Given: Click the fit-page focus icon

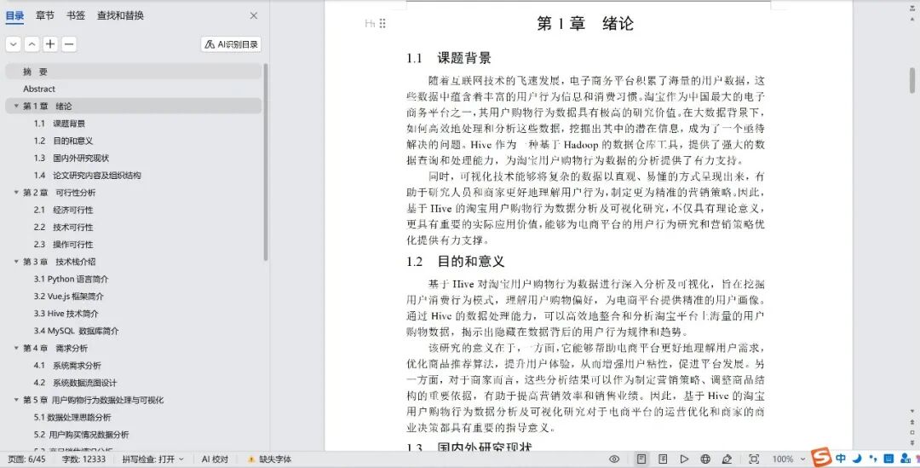Looking at the screenshot, I should 754,459.
